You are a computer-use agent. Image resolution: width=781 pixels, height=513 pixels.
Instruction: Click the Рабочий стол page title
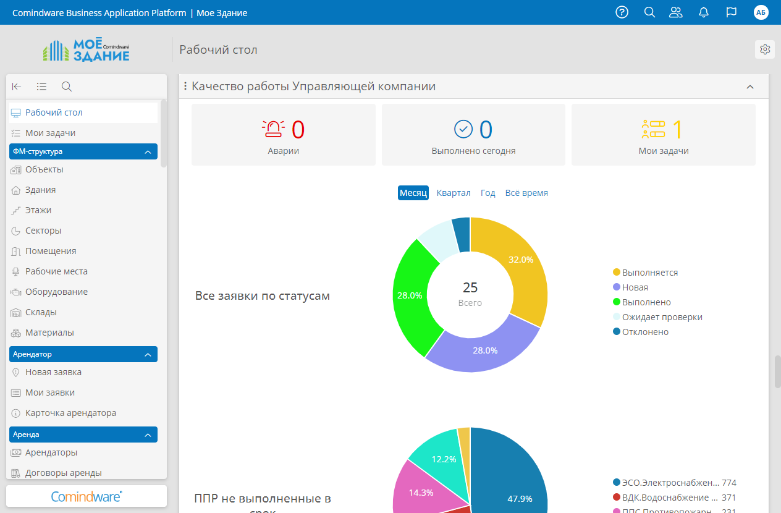tap(218, 49)
